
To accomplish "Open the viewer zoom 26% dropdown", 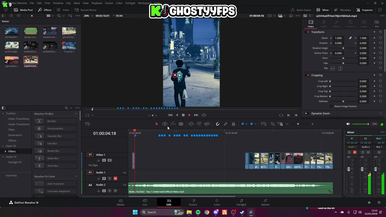I will coord(88,16).
